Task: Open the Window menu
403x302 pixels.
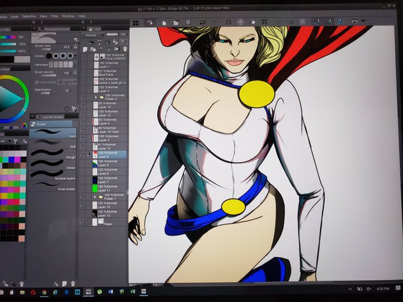Action: point(68,16)
